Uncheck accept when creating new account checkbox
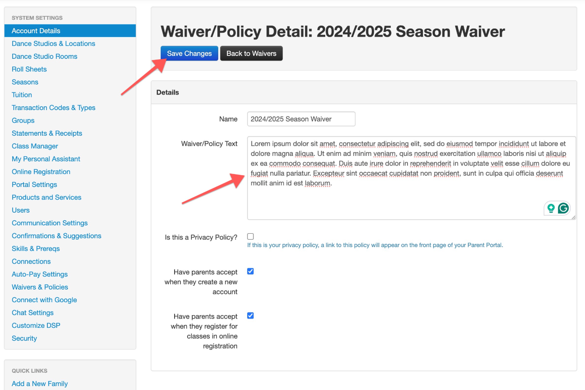Image resolution: width=585 pixels, height=390 pixels. 251,271
